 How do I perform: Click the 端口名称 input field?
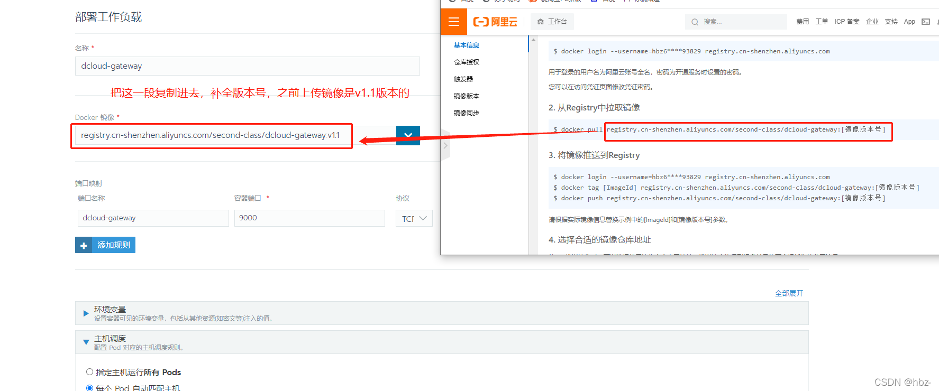[153, 218]
